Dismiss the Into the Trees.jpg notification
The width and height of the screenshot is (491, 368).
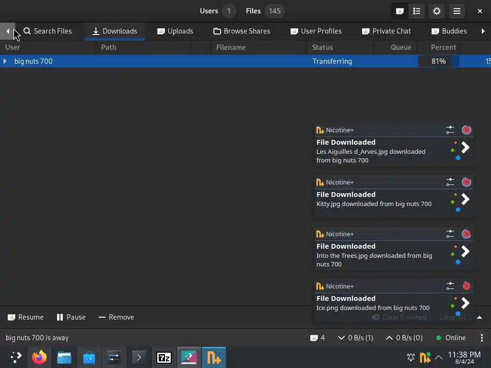pos(466,234)
